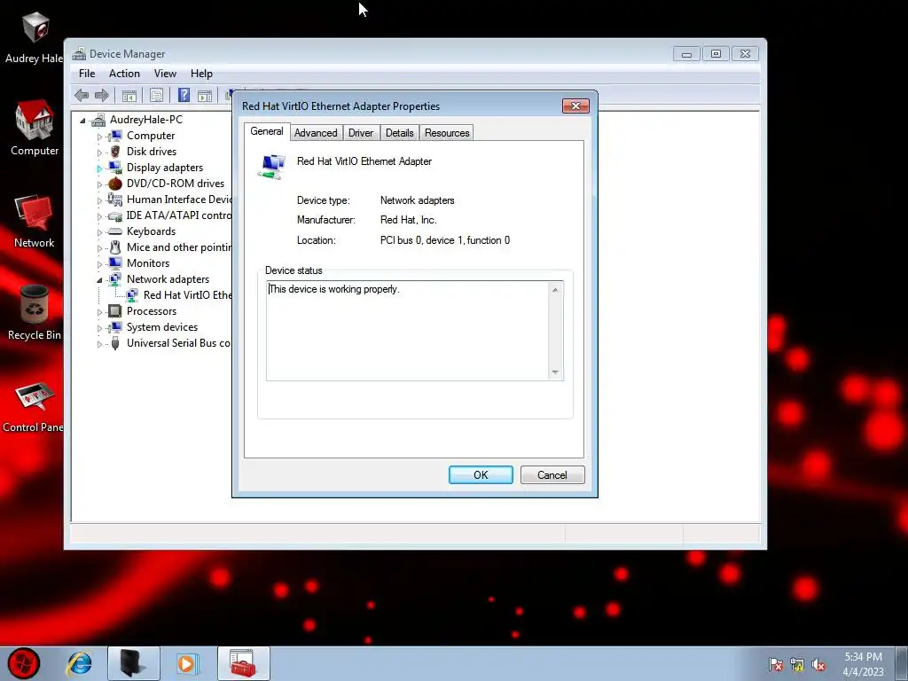Select the Mice and other pointing devices item
This screenshot has height=681, width=908.
(x=179, y=247)
